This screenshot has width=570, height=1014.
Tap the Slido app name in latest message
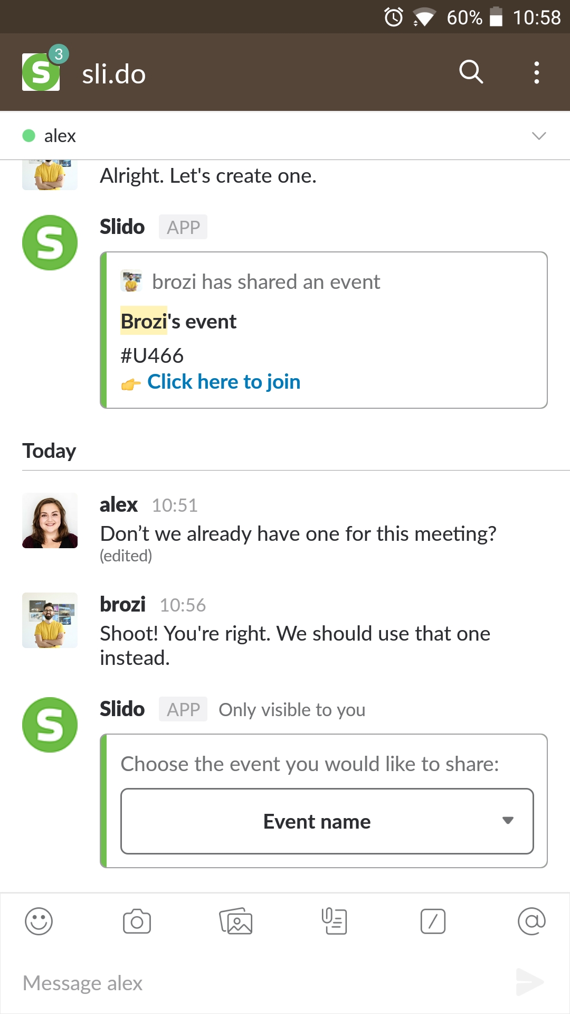tap(122, 709)
